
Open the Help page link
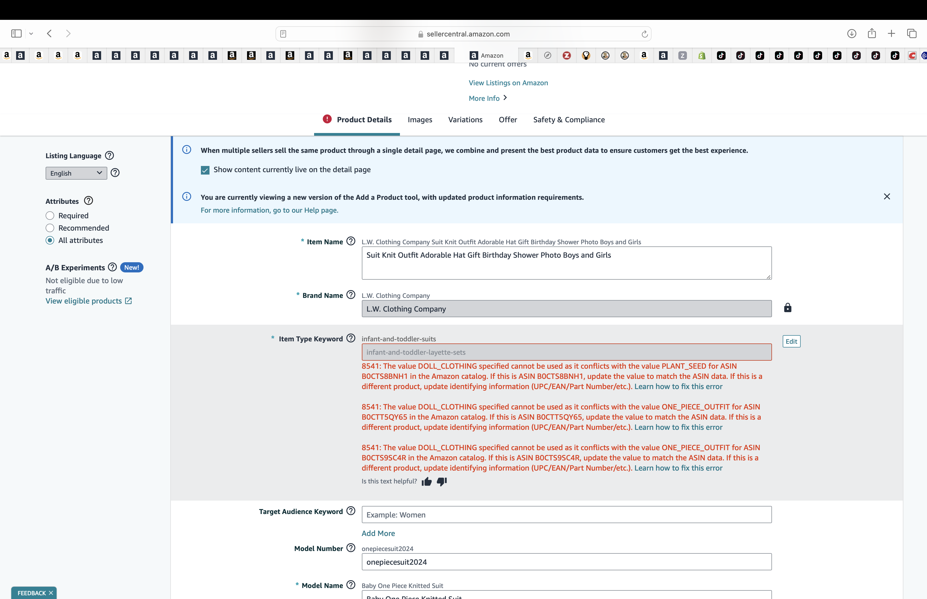point(270,210)
